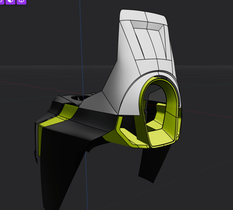Click the half-shaded cube shading mode icon
The width and height of the screenshot is (233, 210).
tap(10, 2)
